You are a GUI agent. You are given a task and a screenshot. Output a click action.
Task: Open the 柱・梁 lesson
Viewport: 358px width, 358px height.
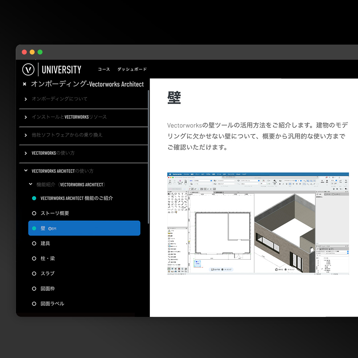coord(48,259)
